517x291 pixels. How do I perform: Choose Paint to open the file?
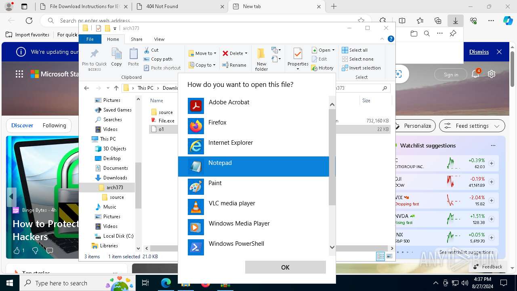[x=254, y=187]
